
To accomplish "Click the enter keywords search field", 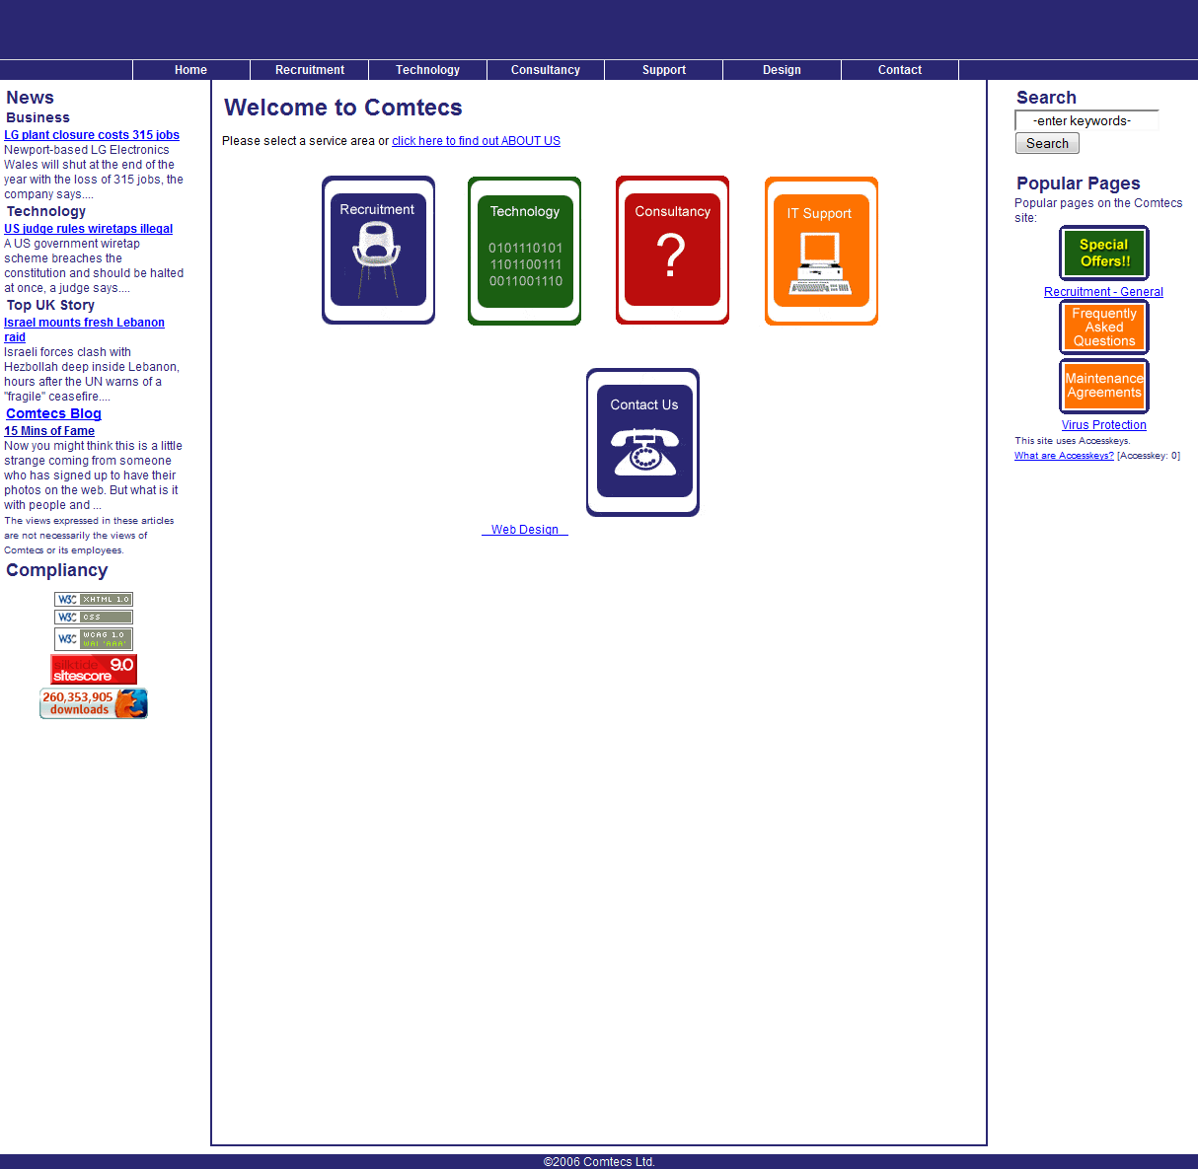I will coord(1086,120).
